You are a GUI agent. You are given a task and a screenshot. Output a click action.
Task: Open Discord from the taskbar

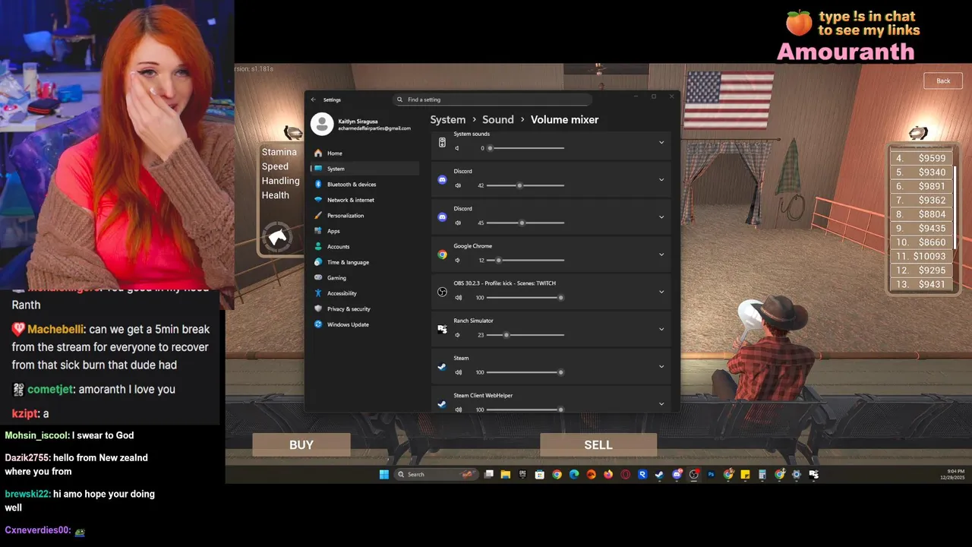pyautogui.click(x=677, y=474)
